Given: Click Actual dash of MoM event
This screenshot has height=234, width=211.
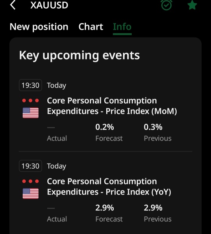Looking at the screenshot, I should tap(51, 128).
